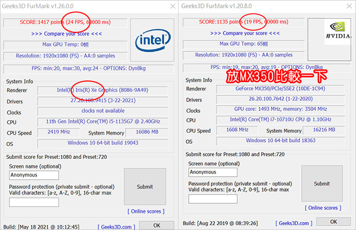
Task: Select CPU Speed '2419 MHz' value
Action: pyautogui.click(x=59, y=132)
